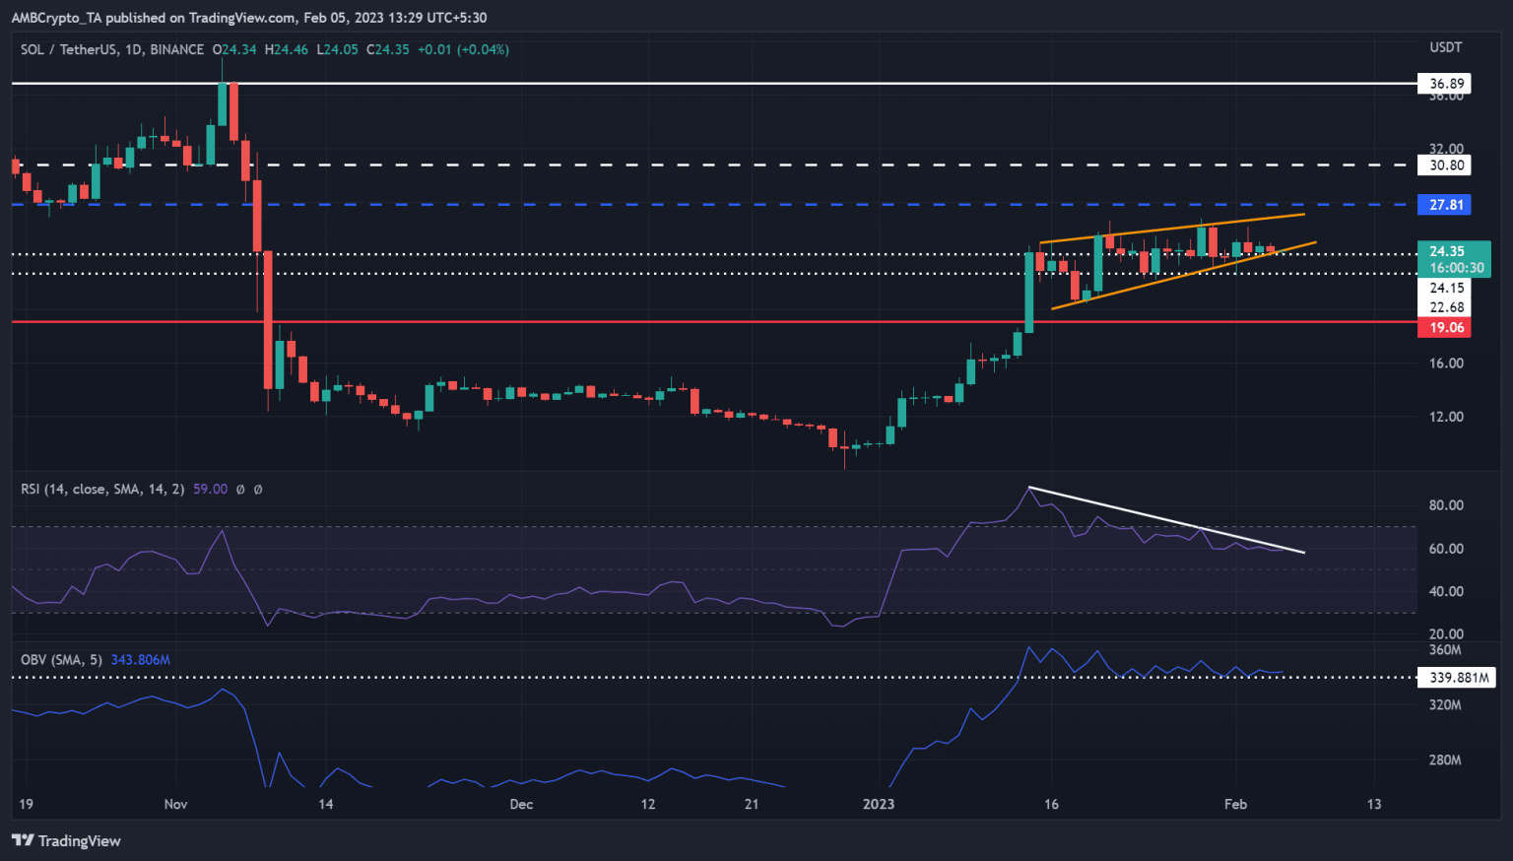
Task: Select the blue 27.81 price label
Action: (1444, 205)
